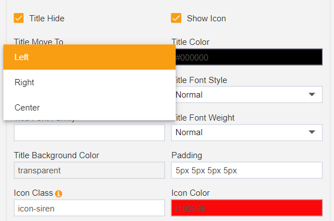This screenshot has width=334, height=221.
Task: Click the Title Font Style dropdown arrow
Action: pos(312,95)
